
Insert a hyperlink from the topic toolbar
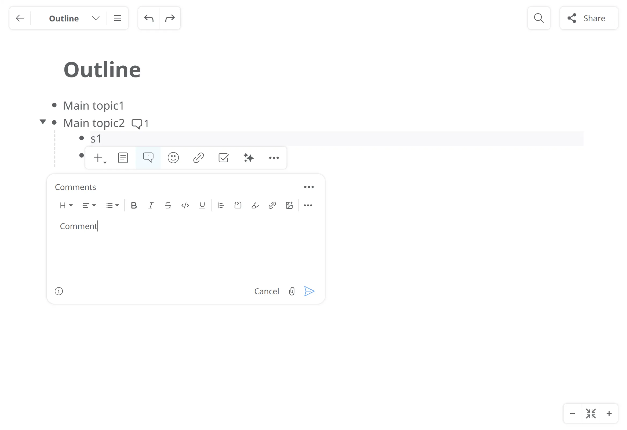198,158
